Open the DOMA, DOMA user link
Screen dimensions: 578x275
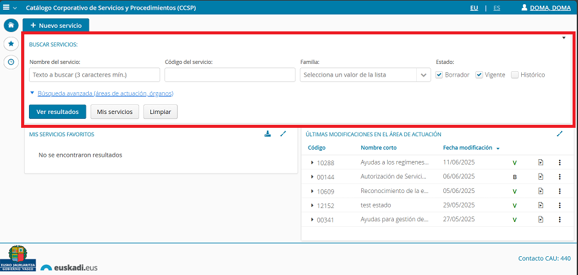[550, 8]
